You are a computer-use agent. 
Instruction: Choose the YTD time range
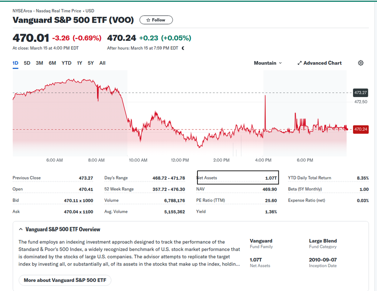[x=67, y=63]
